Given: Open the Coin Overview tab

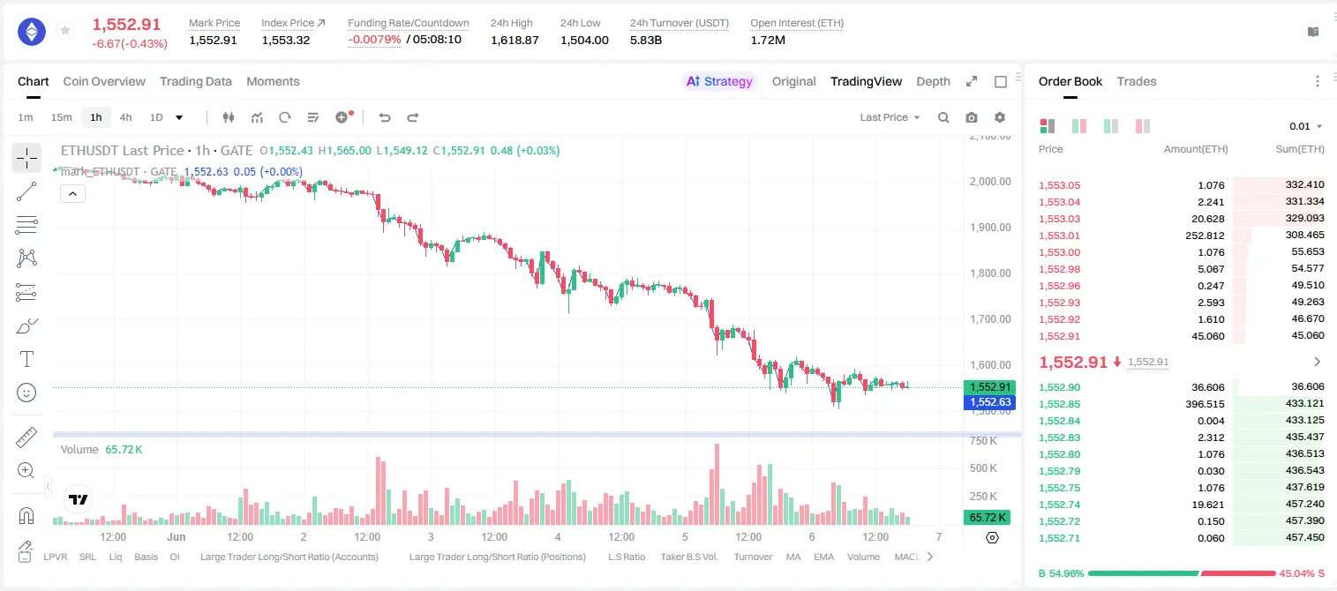Looking at the screenshot, I should (104, 81).
